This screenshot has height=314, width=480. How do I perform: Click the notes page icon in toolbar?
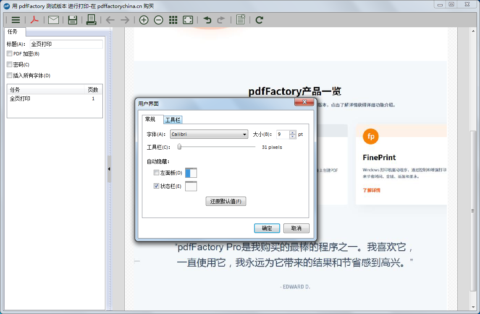(x=241, y=20)
